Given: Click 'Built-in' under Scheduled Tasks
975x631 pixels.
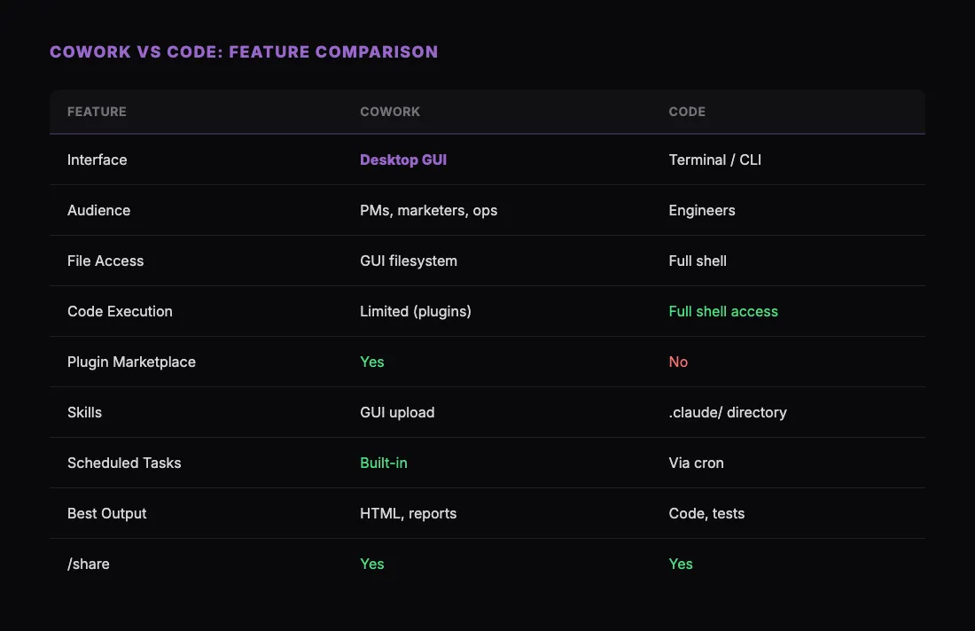Looking at the screenshot, I should (384, 463).
